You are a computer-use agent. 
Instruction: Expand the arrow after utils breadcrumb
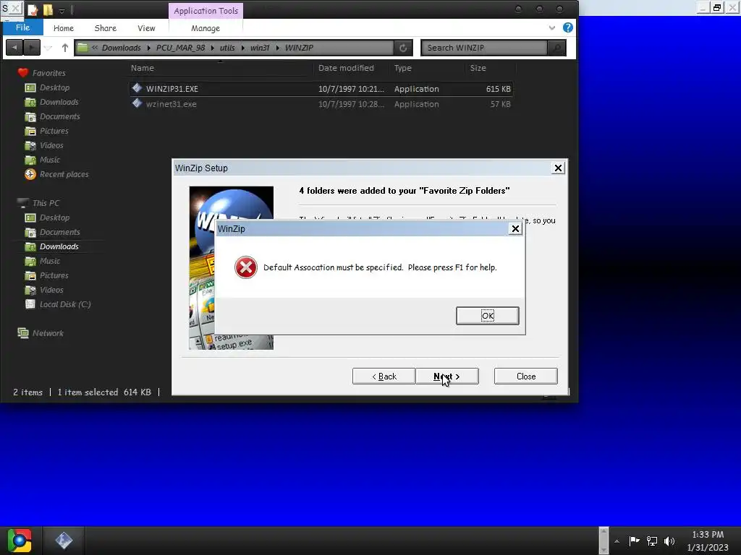(x=243, y=48)
